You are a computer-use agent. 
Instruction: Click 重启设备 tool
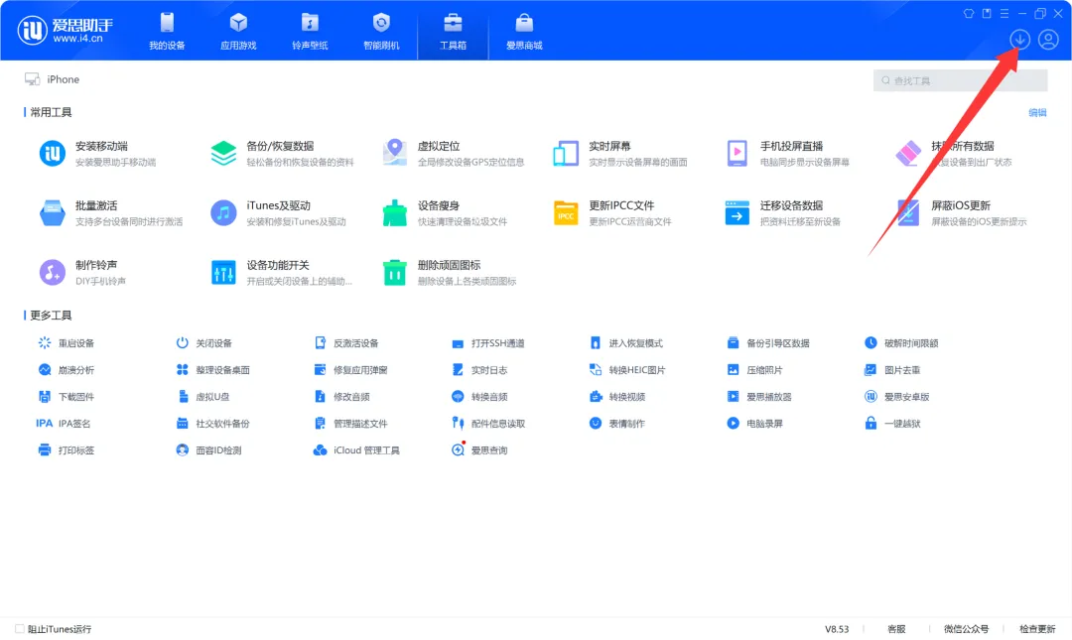[67, 343]
